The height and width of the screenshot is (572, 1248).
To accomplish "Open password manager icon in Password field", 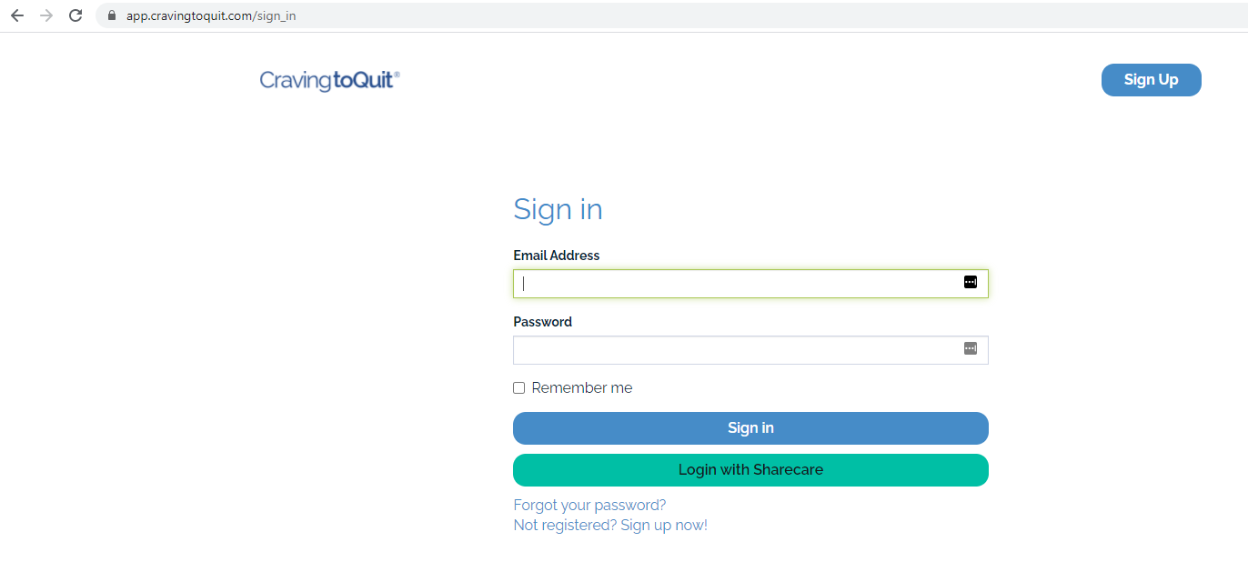I will (x=970, y=348).
